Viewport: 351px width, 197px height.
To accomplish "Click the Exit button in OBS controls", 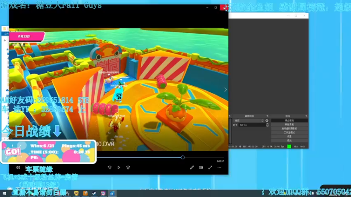I will click(289, 141).
